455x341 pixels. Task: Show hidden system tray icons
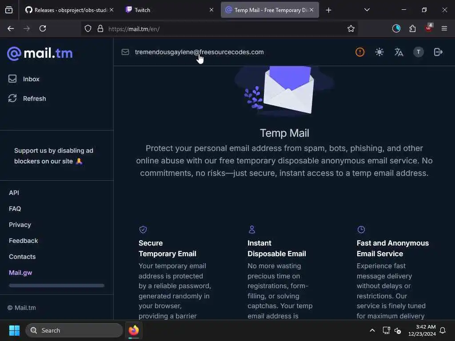(x=372, y=330)
